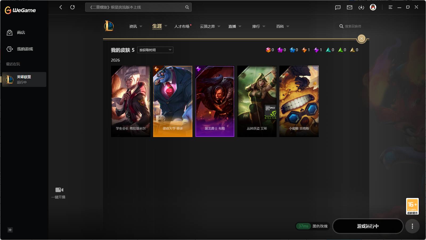Viewport: 426px width, 240px height.
Task: Open the 屠龙勇士 布隆 skin card
Action: pos(215,101)
